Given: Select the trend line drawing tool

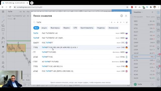Looking at the screenshot, I should (x=3, y=21).
